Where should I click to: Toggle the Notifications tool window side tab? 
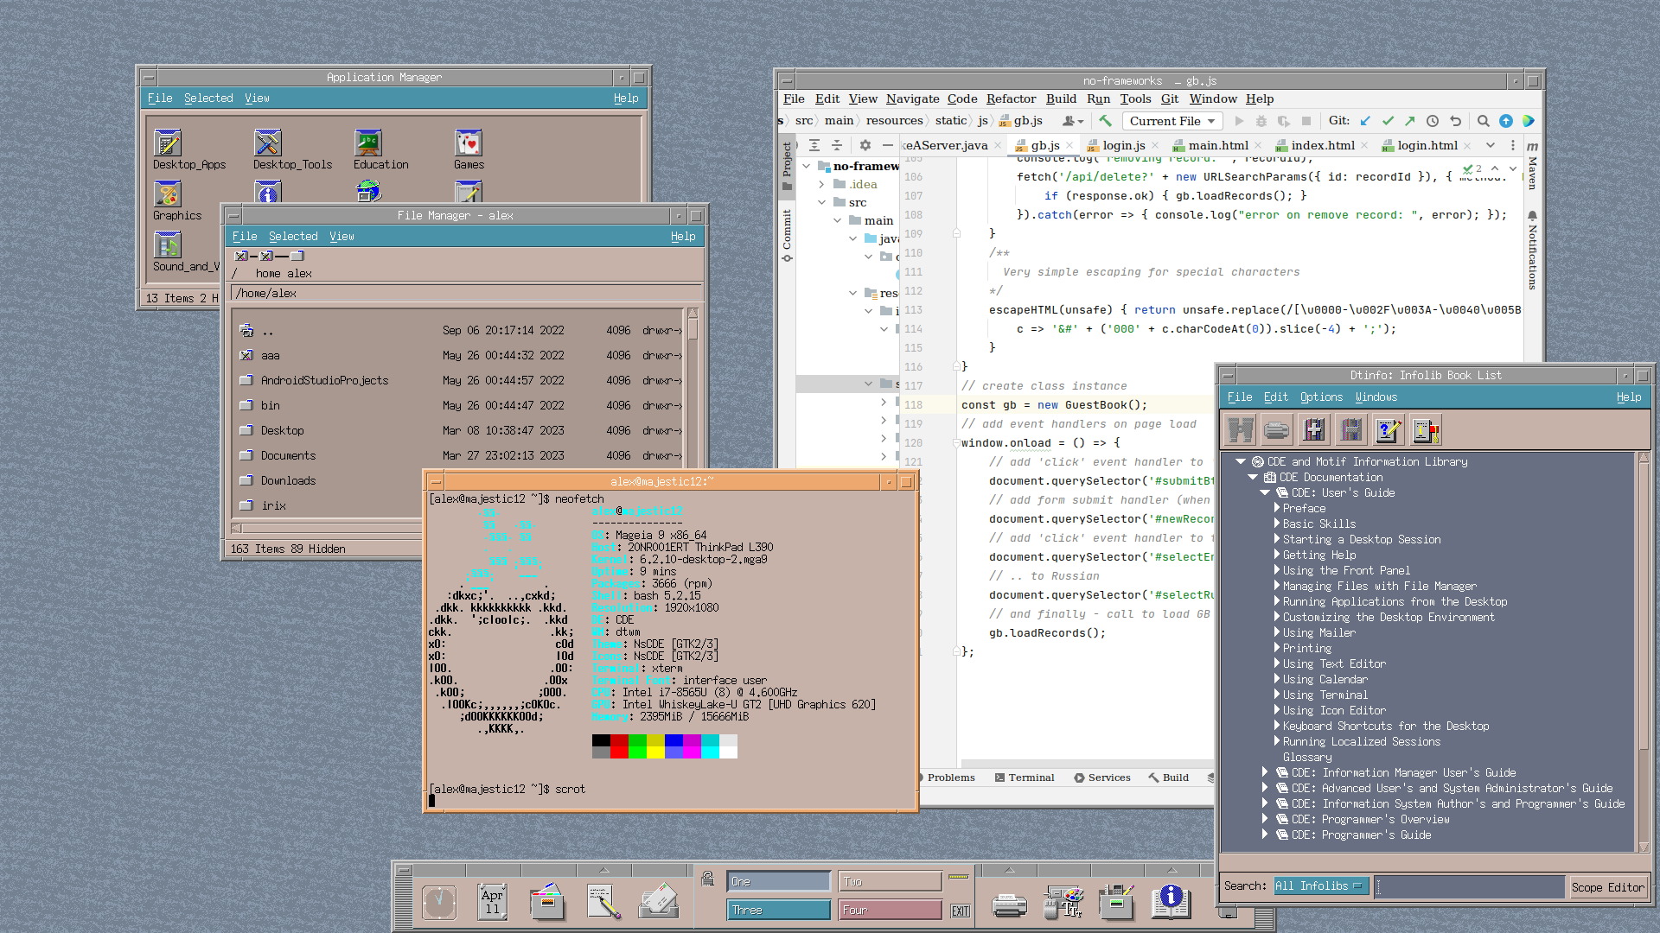click(x=1532, y=251)
